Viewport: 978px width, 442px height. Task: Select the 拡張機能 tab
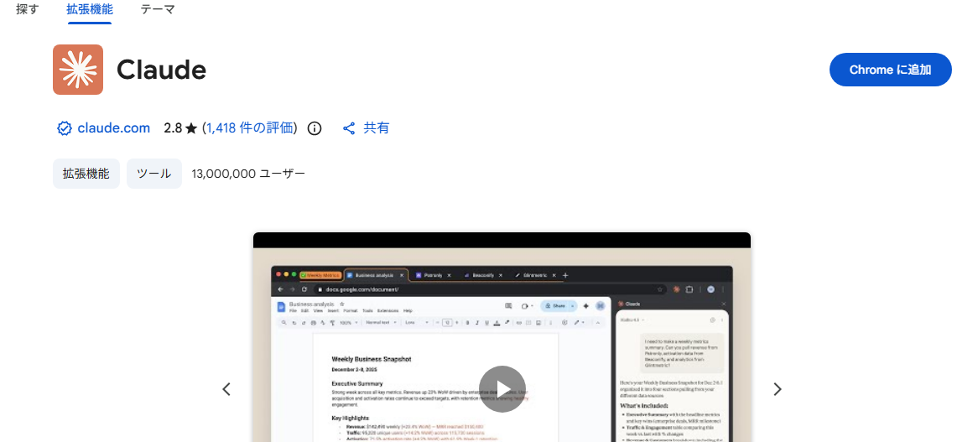(x=90, y=9)
